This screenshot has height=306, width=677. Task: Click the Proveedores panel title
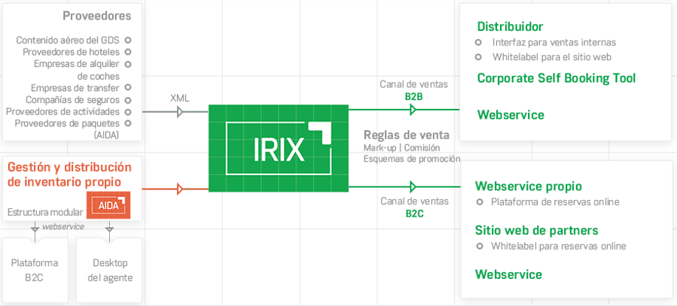point(96,16)
